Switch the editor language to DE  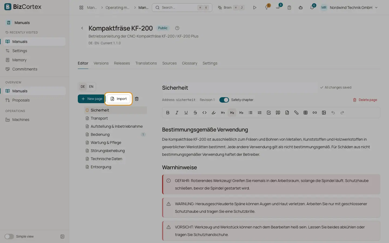83,87
